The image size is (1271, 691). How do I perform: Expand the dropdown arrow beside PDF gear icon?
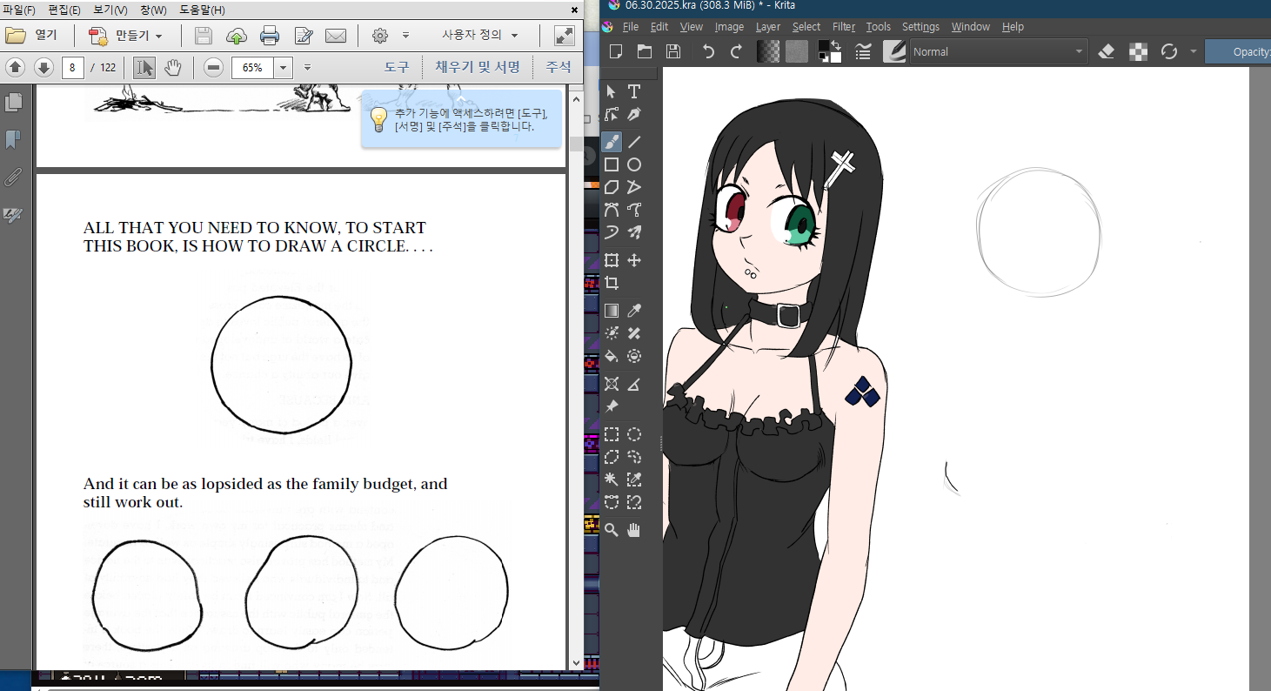coord(405,36)
